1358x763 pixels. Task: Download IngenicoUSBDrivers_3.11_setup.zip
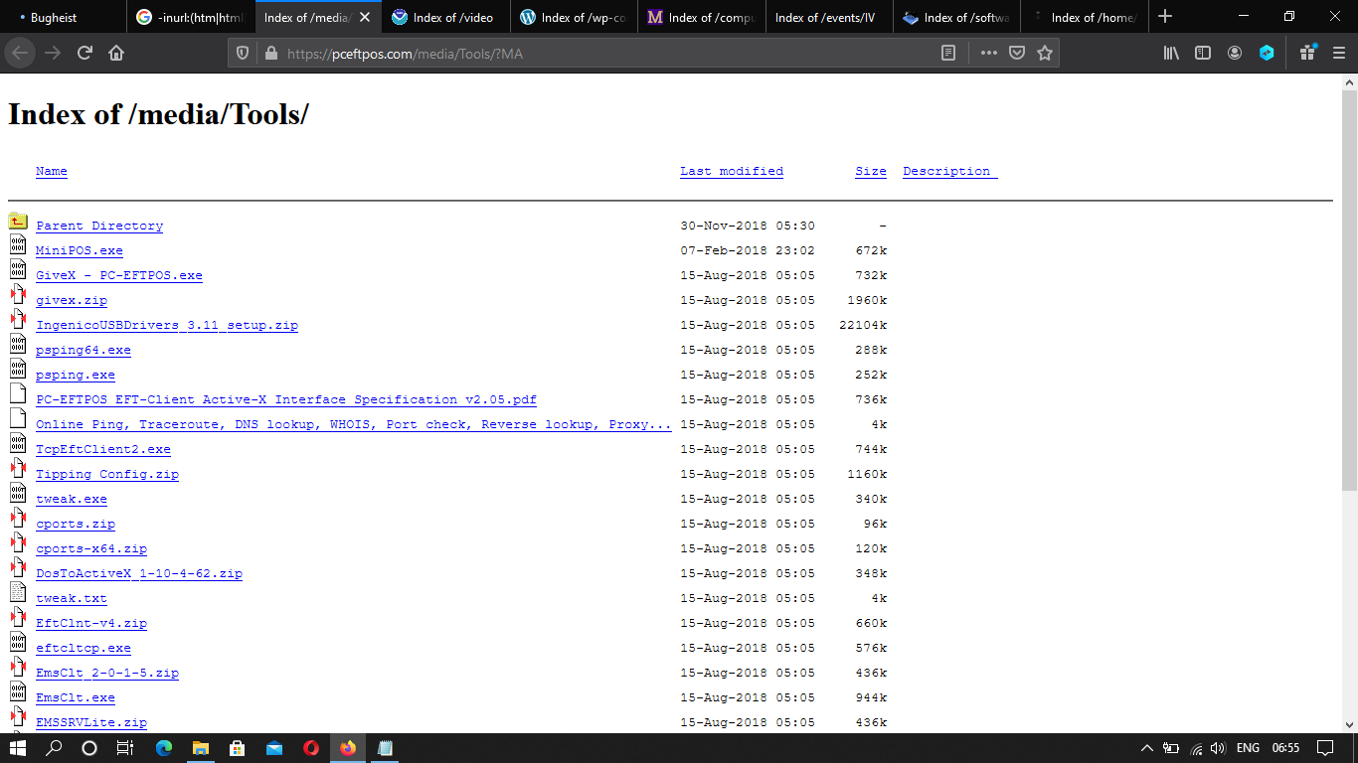[167, 325]
